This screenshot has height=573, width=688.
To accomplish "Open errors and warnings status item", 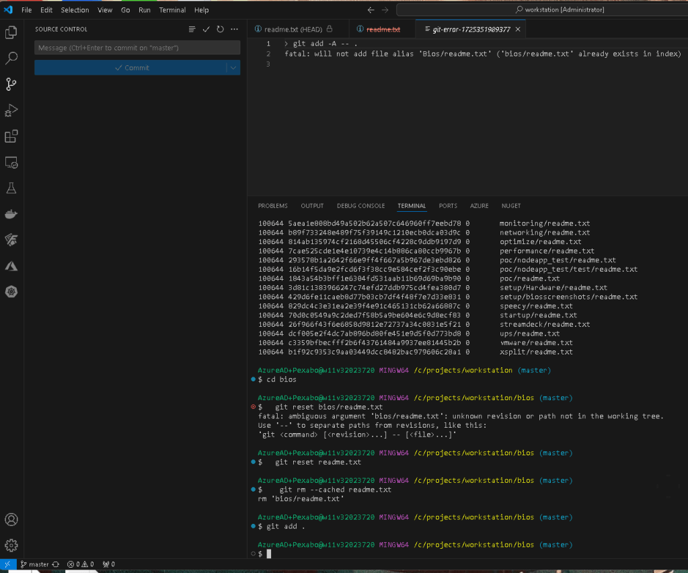I will click(80, 564).
